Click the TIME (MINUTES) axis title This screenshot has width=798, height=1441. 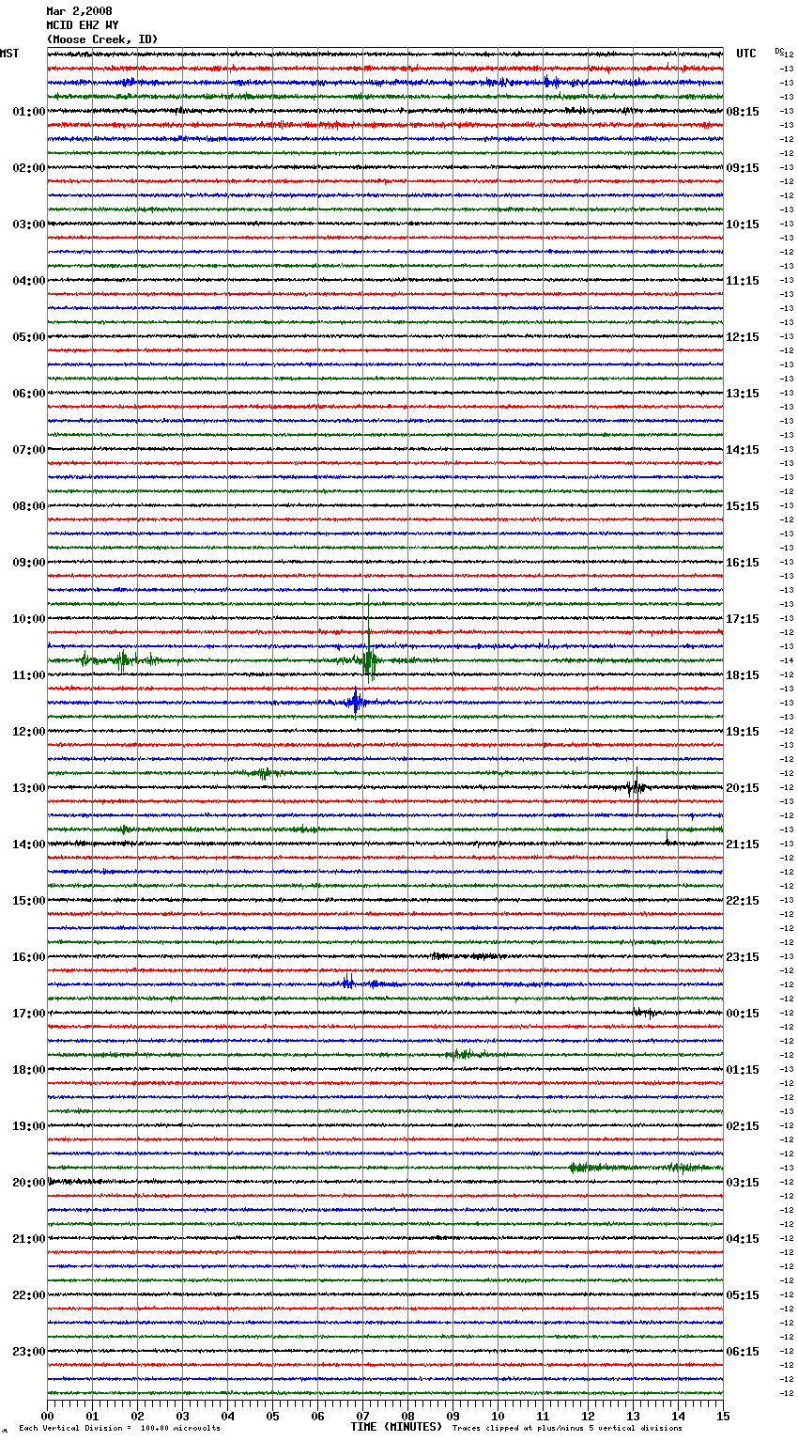[396, 1427]
